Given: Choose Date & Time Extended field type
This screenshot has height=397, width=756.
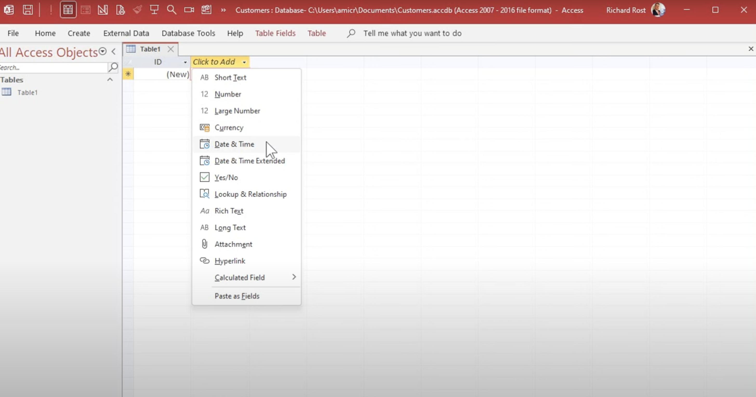Looking at the screenshot, I should [x=246, y=161].
